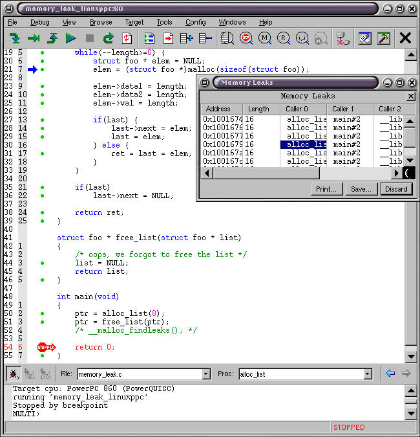
Task: Toggle the debug bug button near File field
Action: [x=13, y=374]
